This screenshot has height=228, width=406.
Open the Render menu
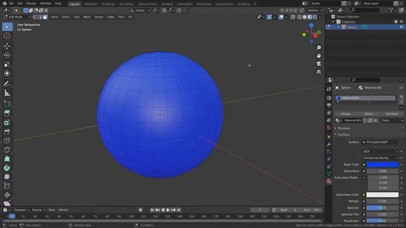[31, 4]
